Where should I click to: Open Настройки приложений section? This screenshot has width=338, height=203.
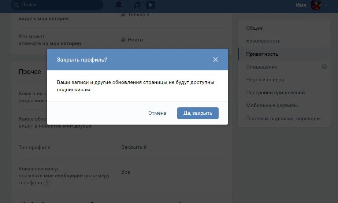[275, 93]
